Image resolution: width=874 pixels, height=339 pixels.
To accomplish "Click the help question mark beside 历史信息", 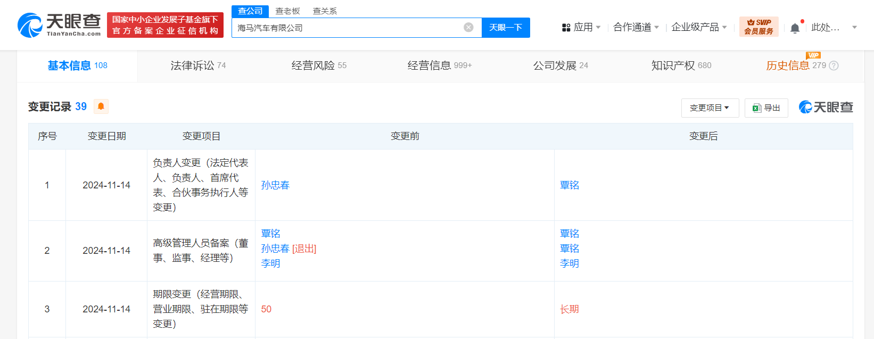I will click(x=834, y=65).
